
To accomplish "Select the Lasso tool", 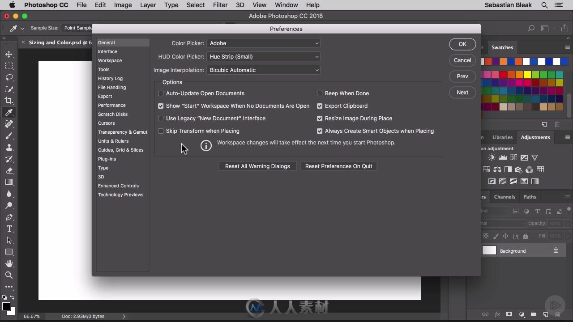I will pyautogui.click(x=9, y=77).
